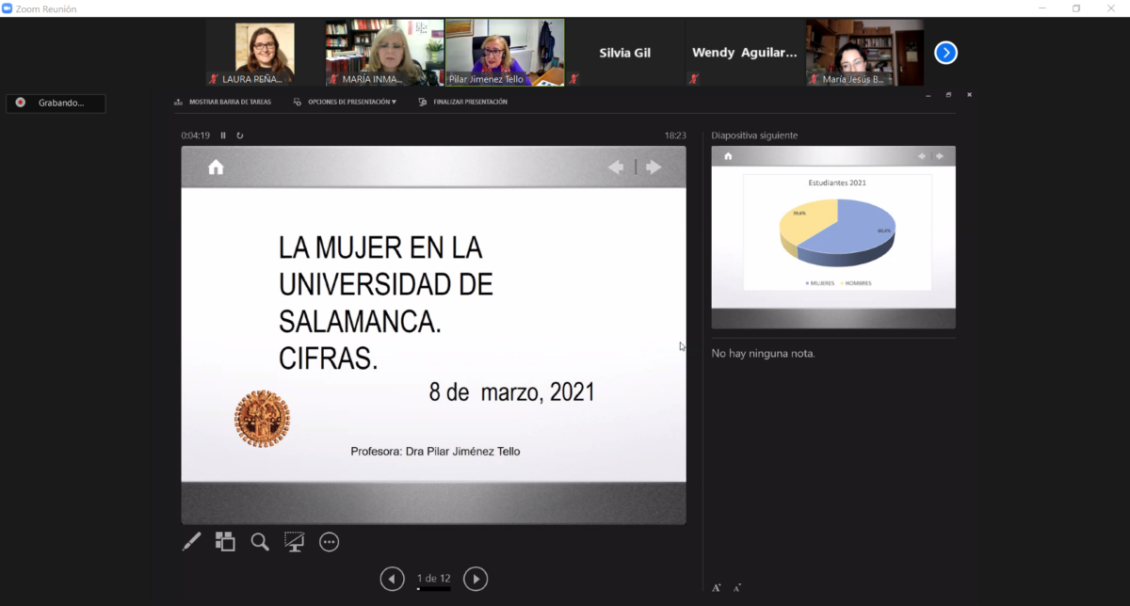Viewport: 1130px width, 606px height.
Task: Restart the presentation timer
Action: 240,136
